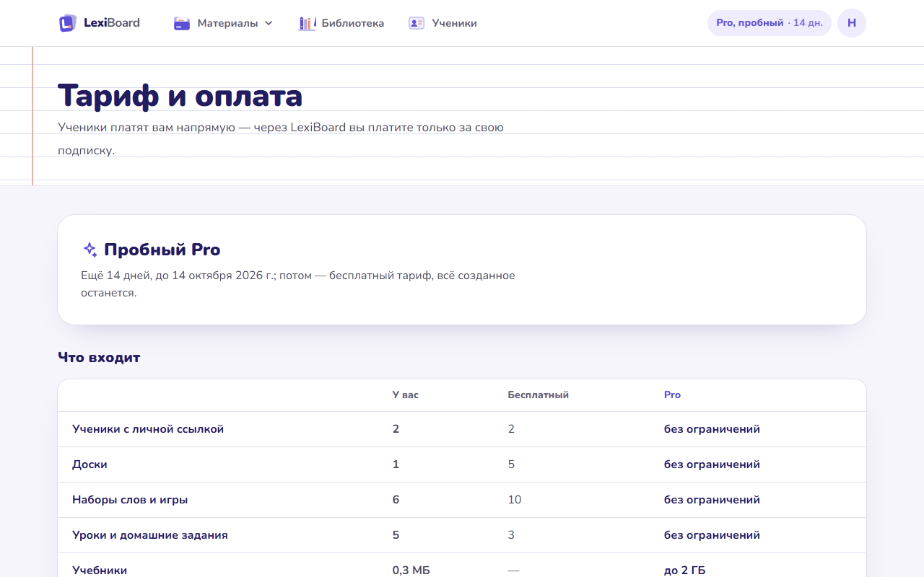
Task: Click the Доски row label
Action: tap(90, 464)
